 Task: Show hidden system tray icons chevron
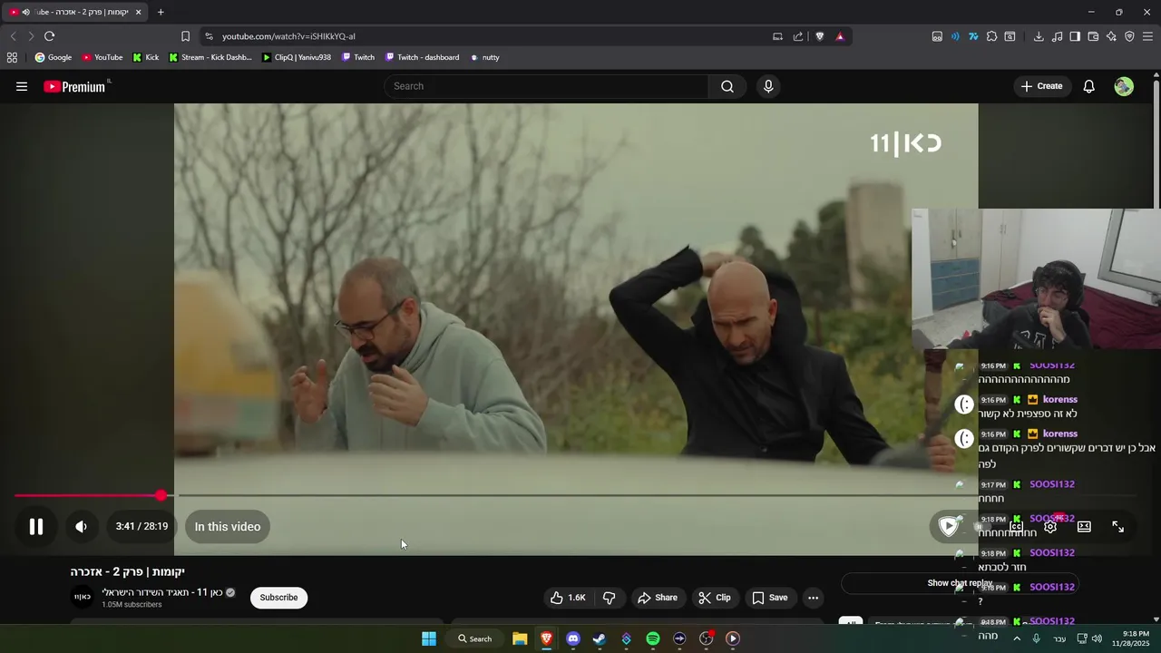[1017, 638]
